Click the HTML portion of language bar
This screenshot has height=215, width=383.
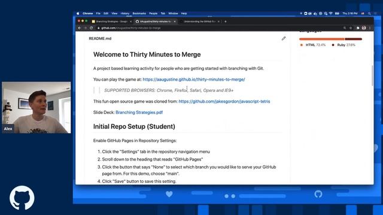point(322,39)
